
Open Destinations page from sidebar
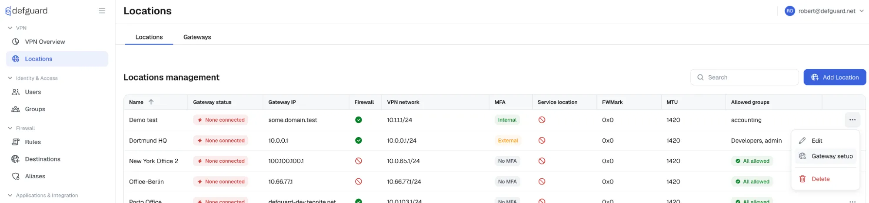pos(57,159)
